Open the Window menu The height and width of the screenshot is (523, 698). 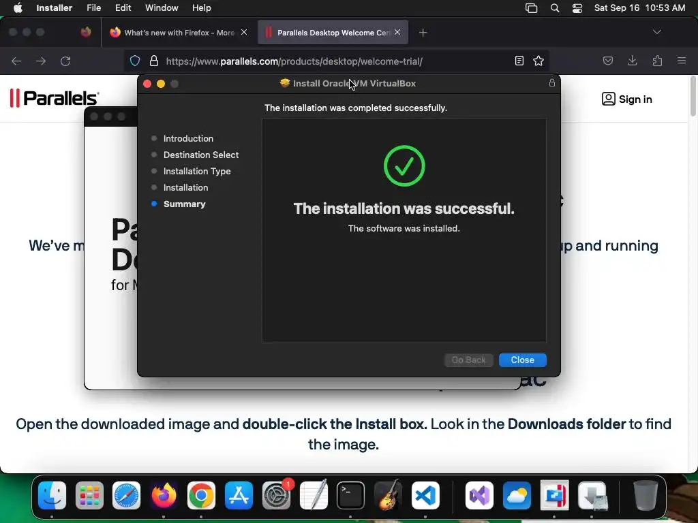coord(162,7)
